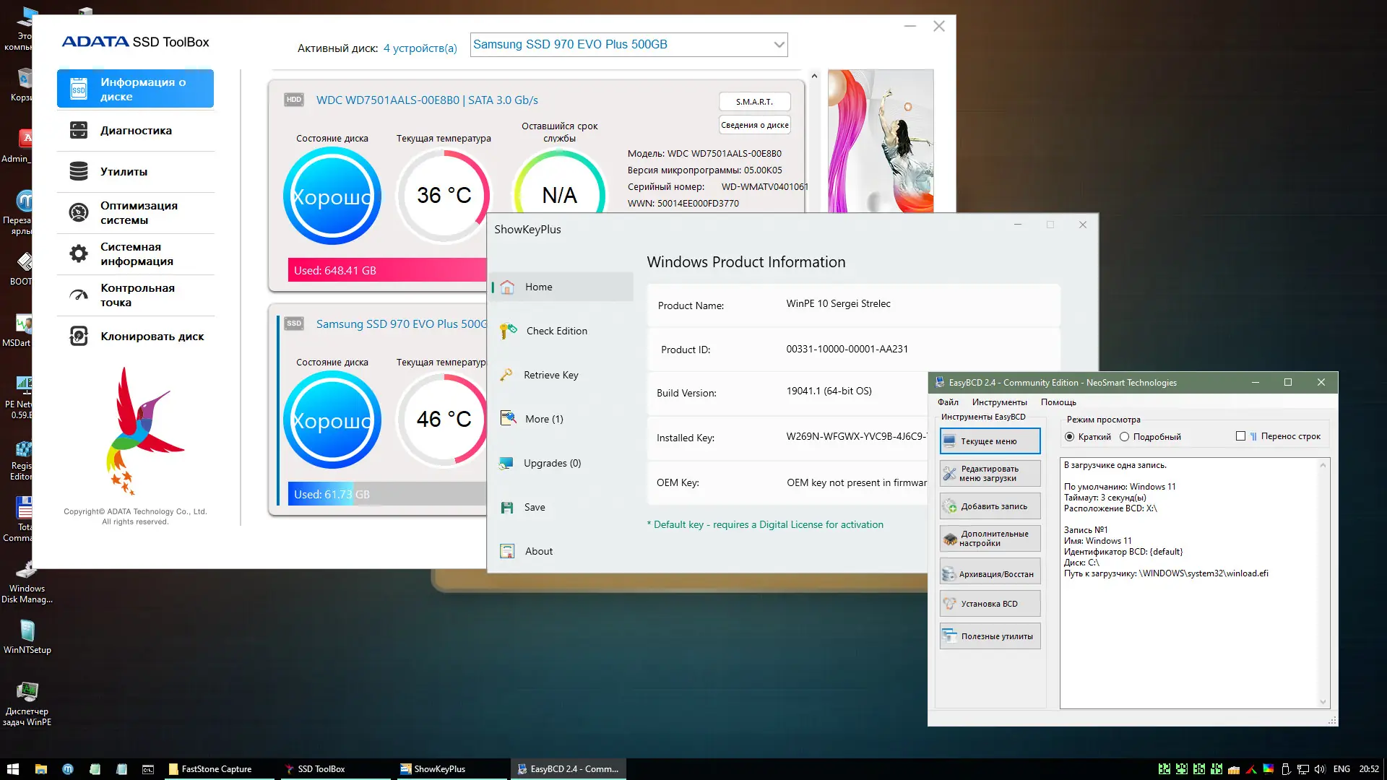Expand the active disk dropdown list
Image resolution: width=1387 pixels, height=780 pixels.
(x=779, y=45)
